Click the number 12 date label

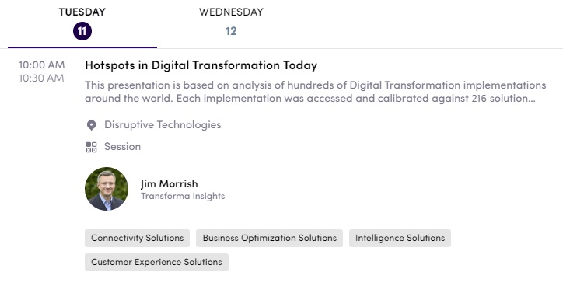[x=231, y=31]
